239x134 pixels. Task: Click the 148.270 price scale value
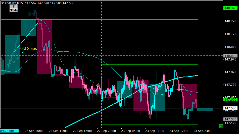230,21
